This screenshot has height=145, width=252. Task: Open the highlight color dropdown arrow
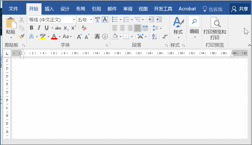point(48,37)
